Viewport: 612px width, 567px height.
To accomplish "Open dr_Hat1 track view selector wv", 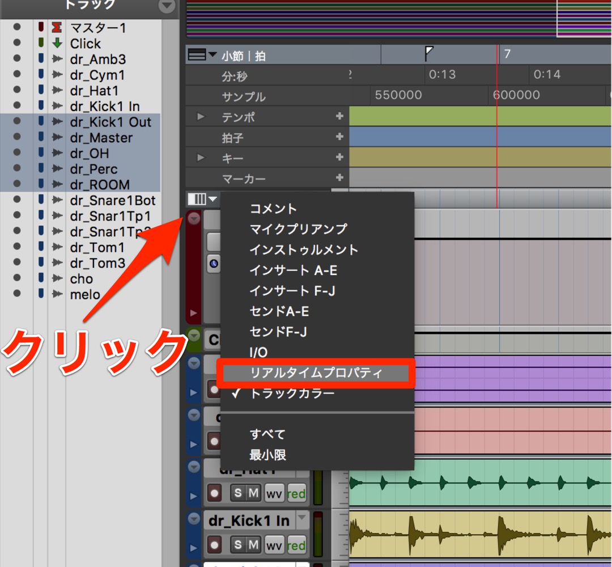I will [274, 494].
